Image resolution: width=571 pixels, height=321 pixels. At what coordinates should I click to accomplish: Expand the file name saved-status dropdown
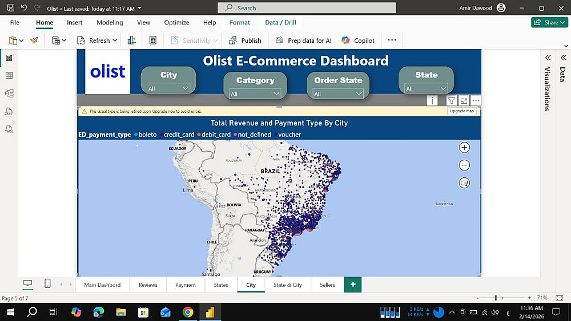[x=140, y=8]
